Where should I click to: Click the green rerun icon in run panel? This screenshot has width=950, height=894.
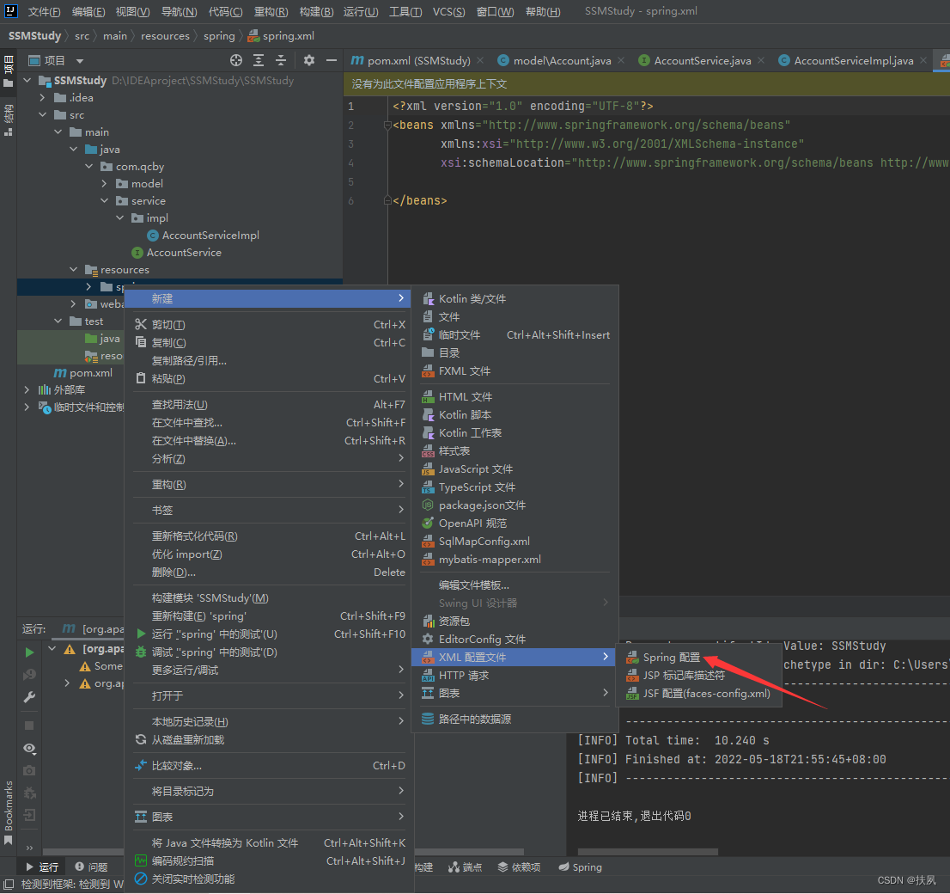[29, 652]
